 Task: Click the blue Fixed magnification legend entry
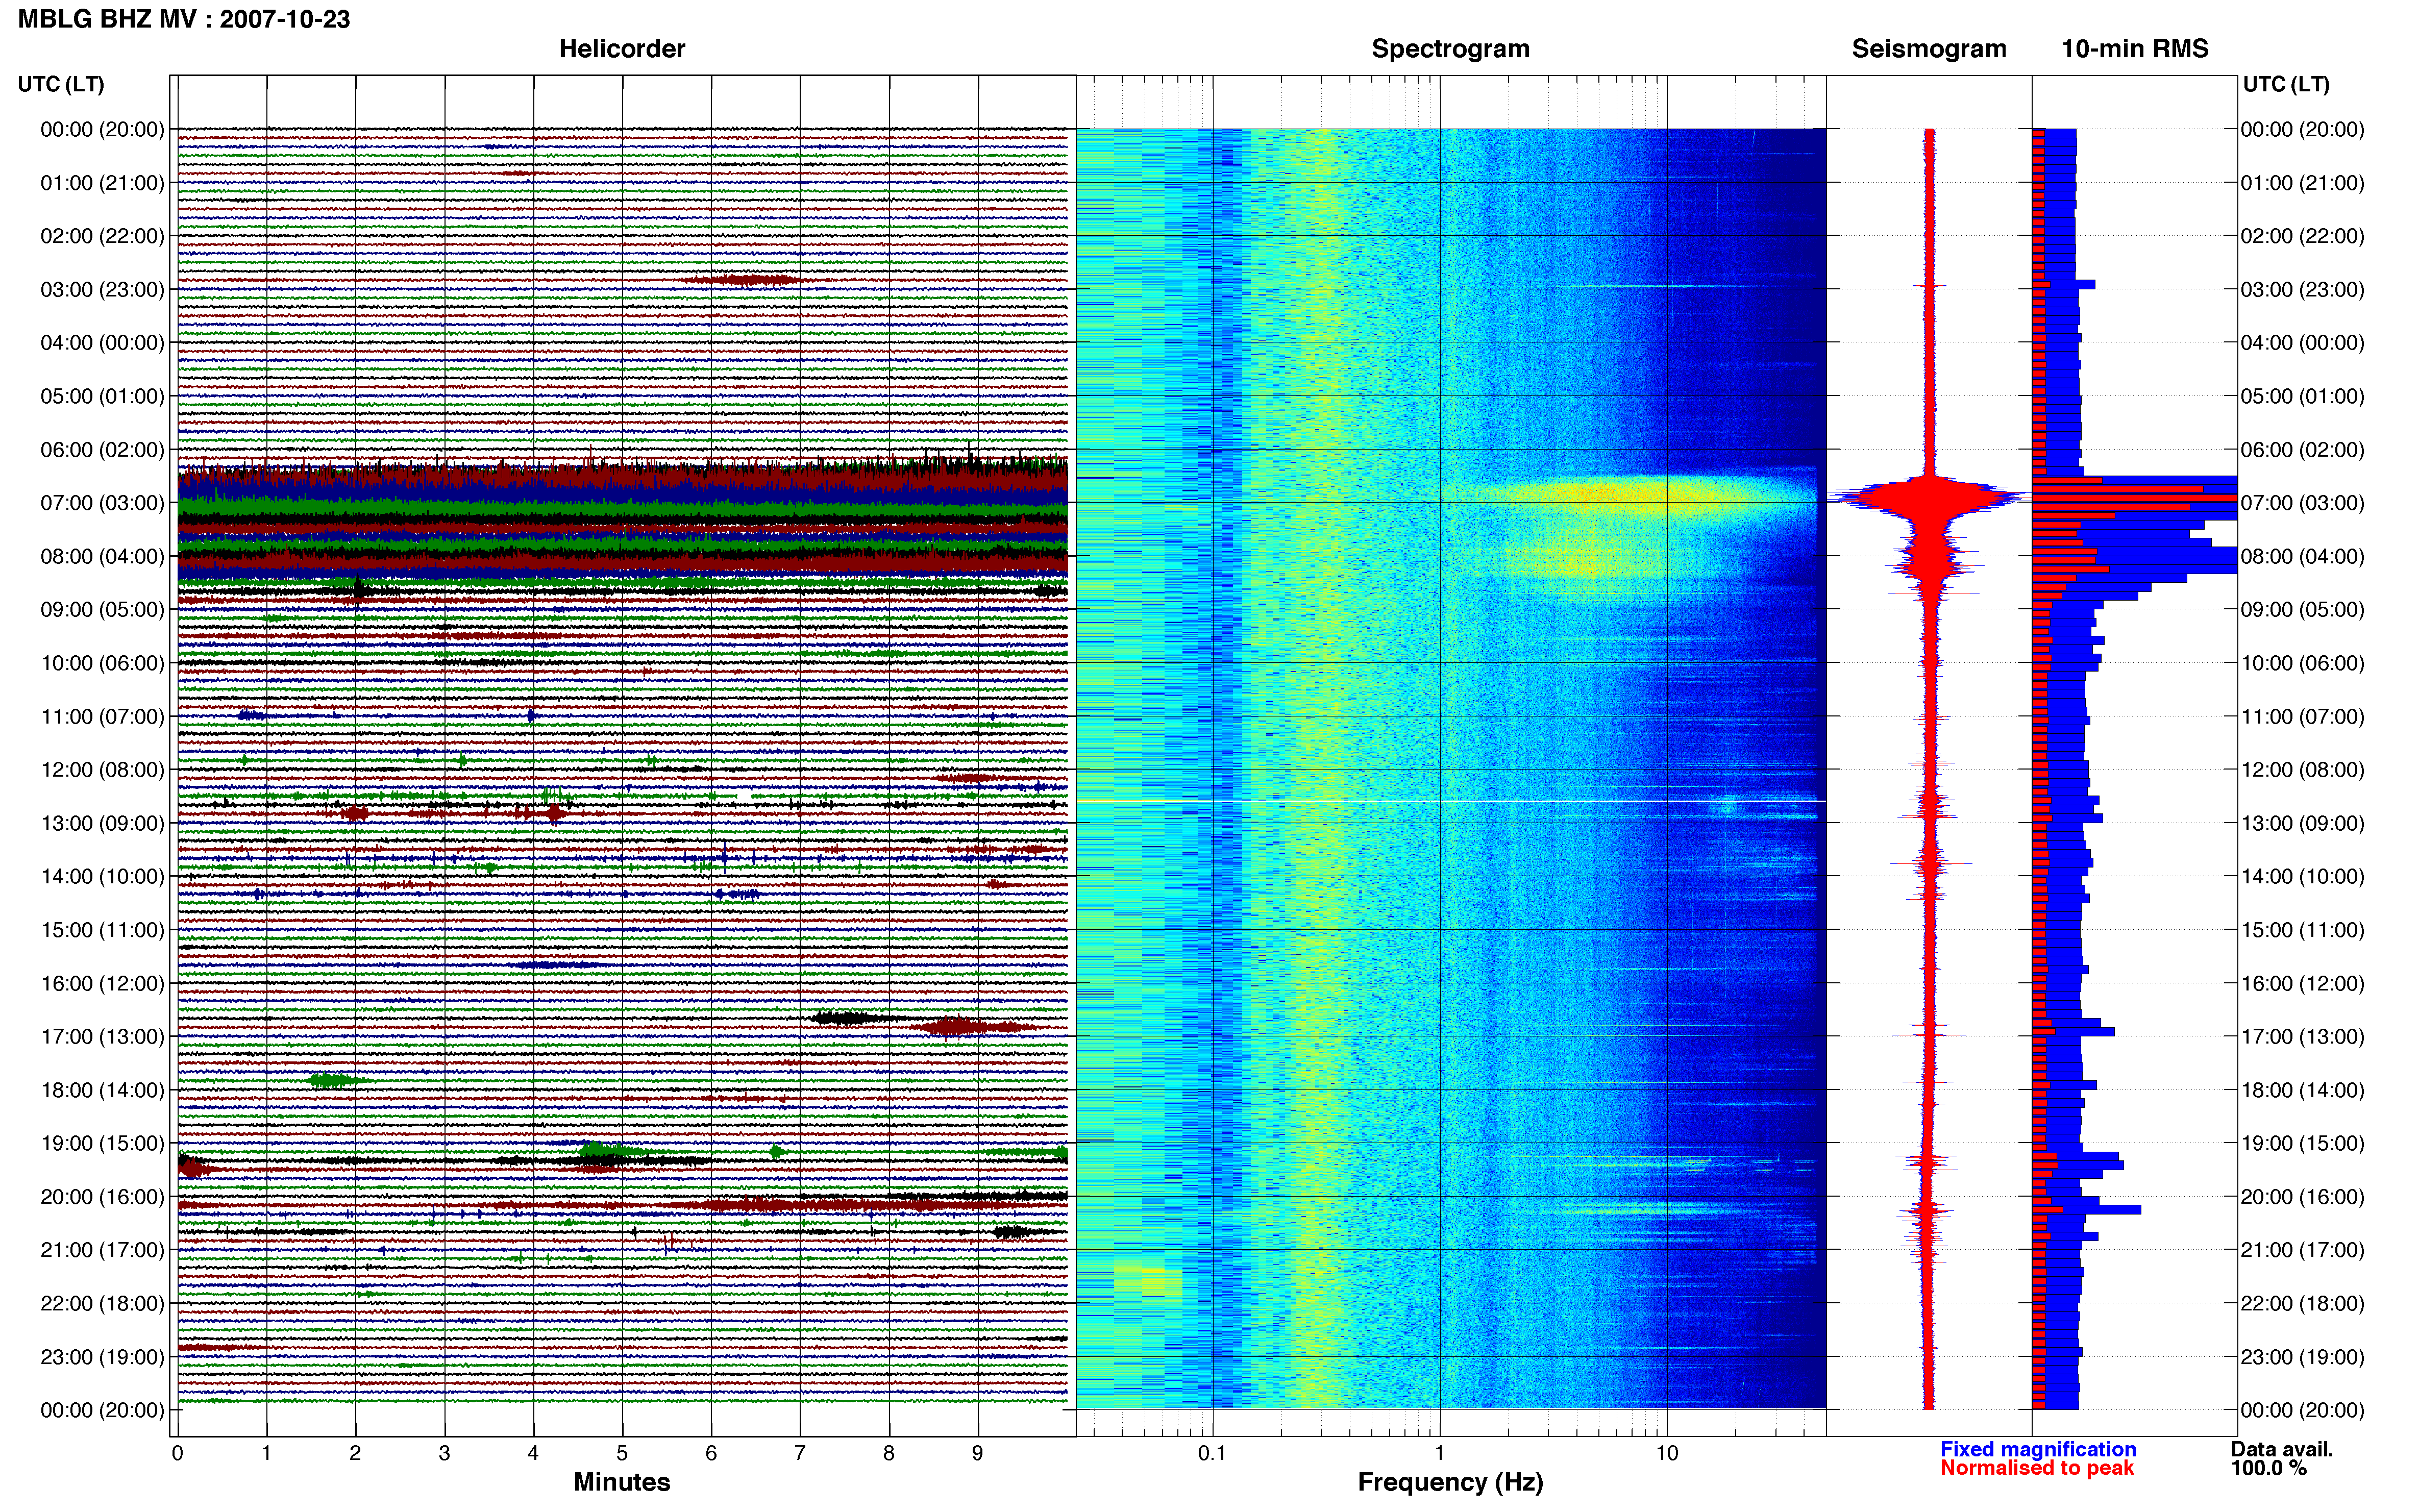2038,1449
